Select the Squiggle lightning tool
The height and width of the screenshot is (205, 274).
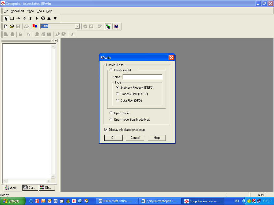(x=24, y=18)
